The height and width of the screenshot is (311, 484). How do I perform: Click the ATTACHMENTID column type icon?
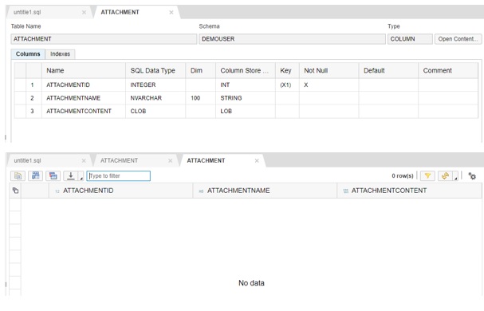[57, 191]
